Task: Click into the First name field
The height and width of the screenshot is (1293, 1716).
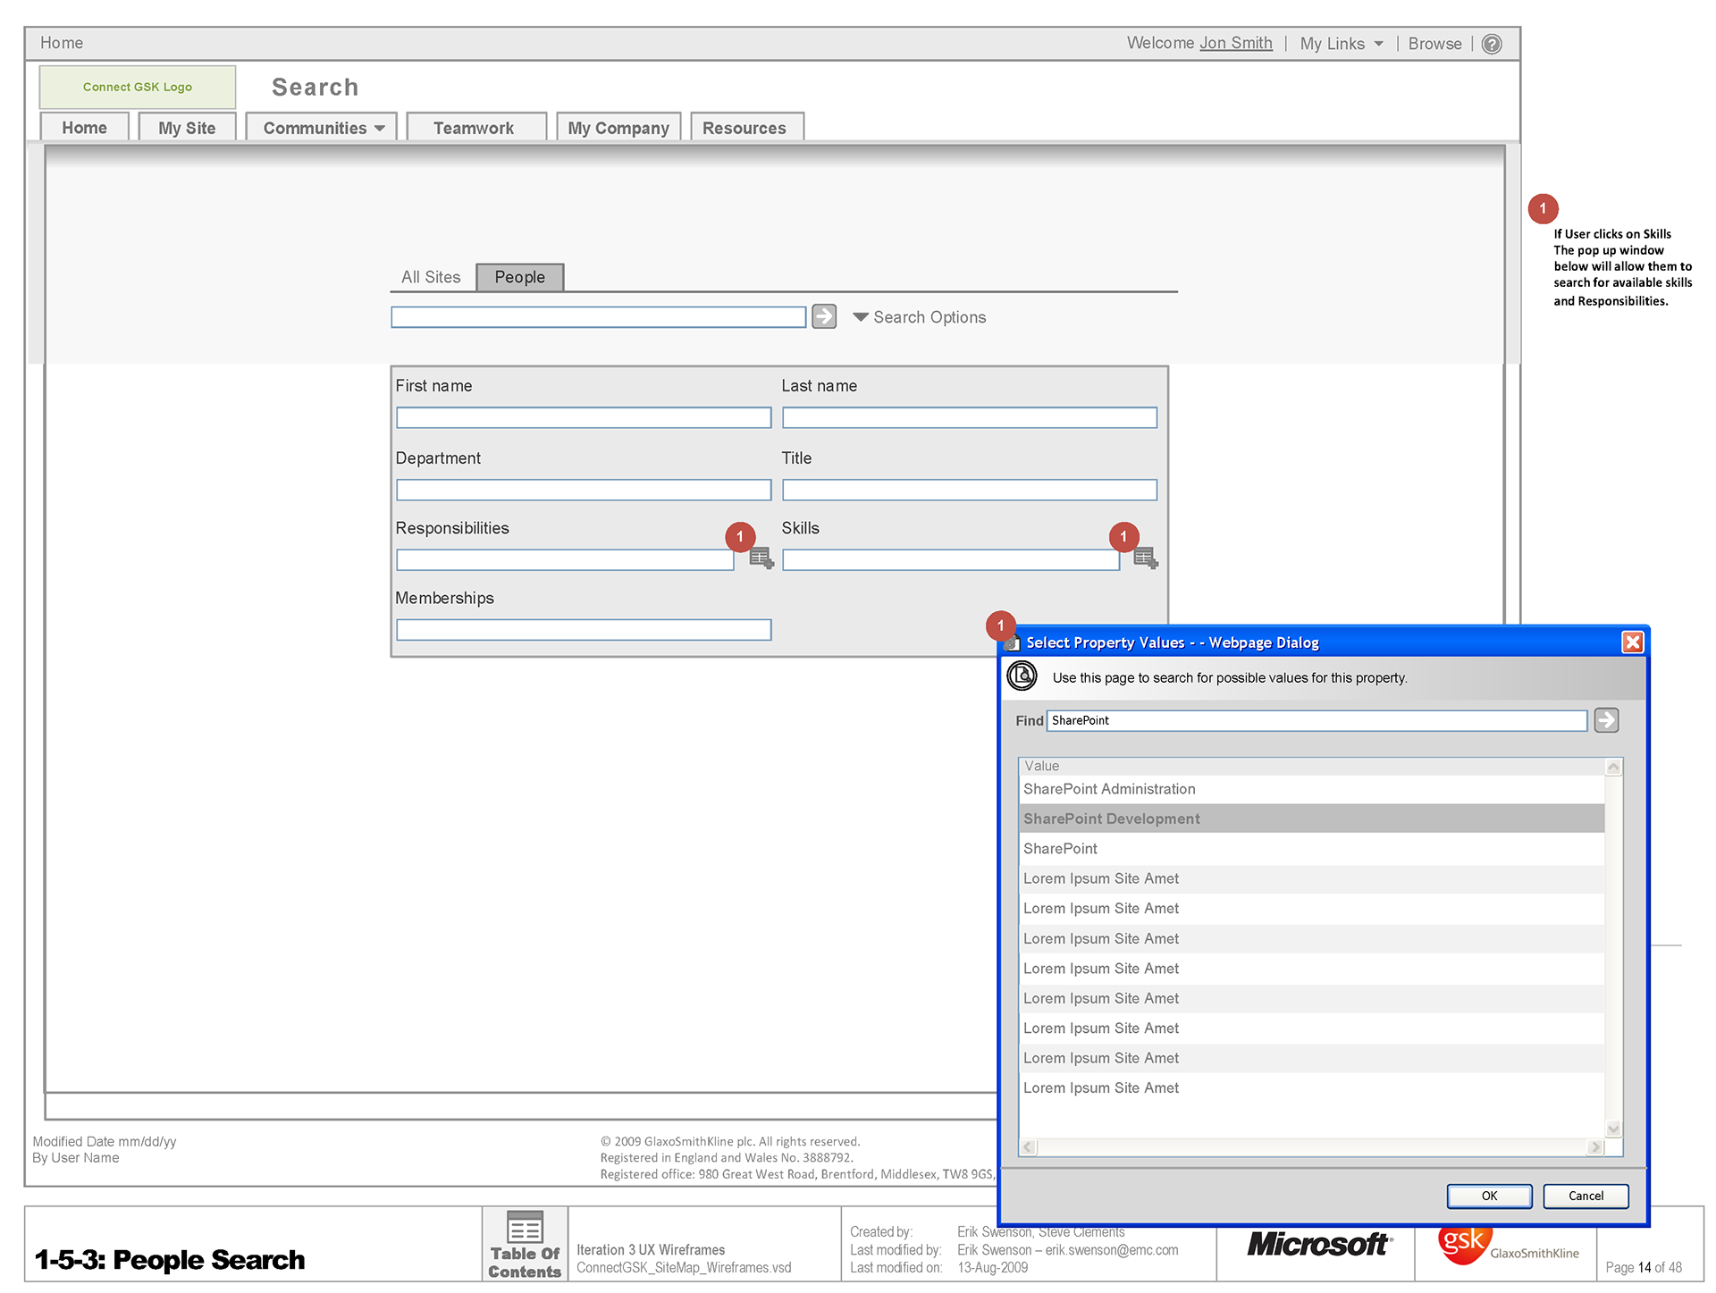Action: coord(583,417)
